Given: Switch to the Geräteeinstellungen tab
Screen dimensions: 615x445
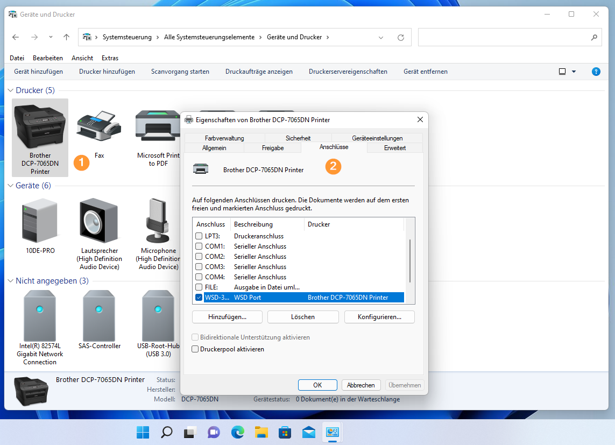Looking at the screenshot, I should pos(377,138).
